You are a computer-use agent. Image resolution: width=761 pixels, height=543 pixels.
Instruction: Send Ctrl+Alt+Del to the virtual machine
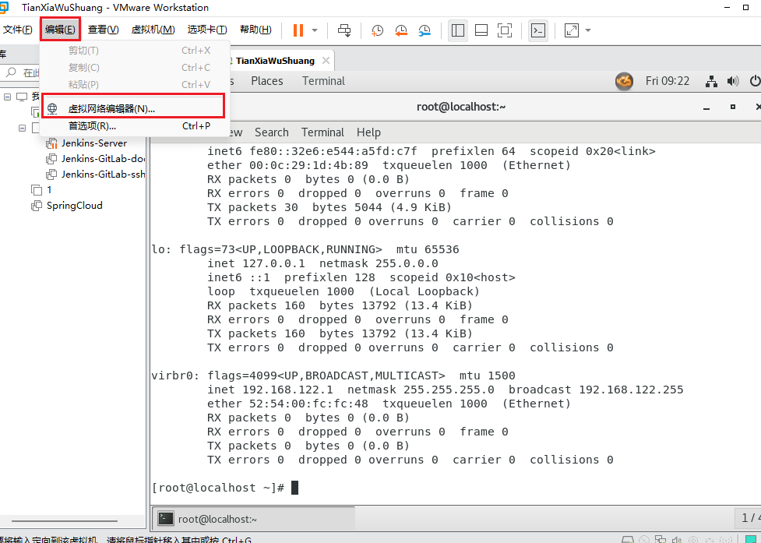pyautogui.click(x=344, y=30)
